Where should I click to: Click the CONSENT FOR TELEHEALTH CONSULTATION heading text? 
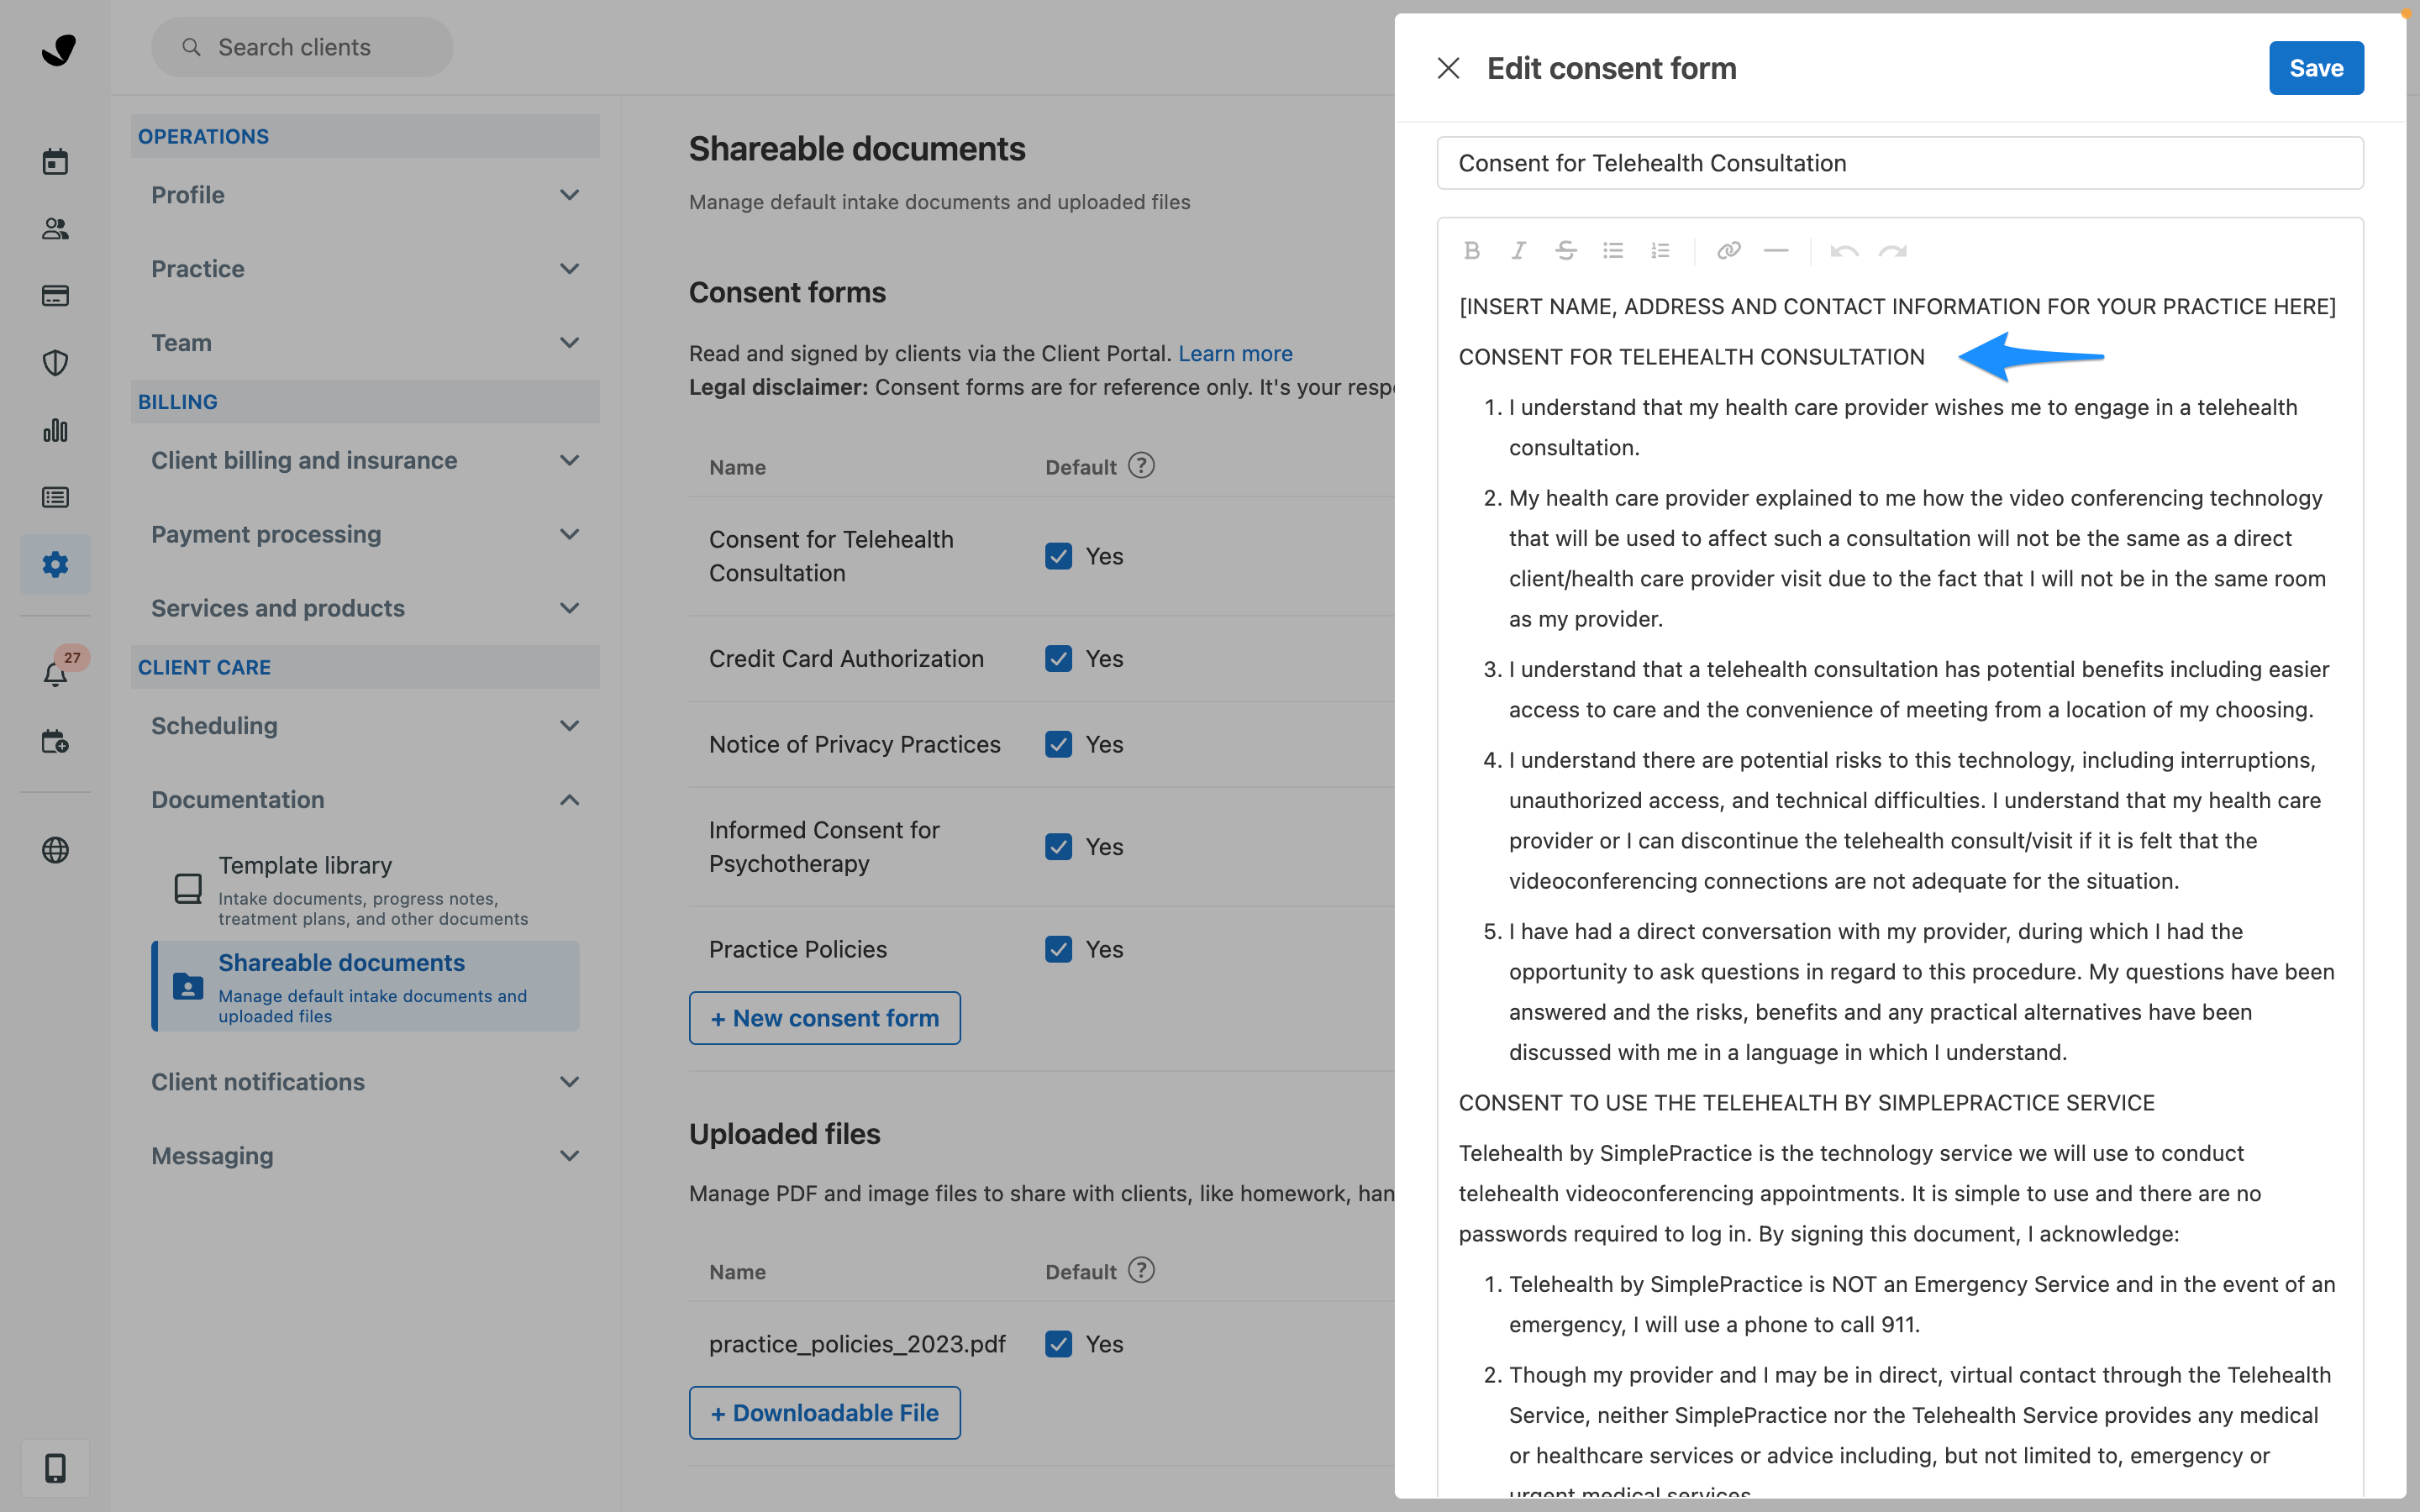coord(1691,357)
